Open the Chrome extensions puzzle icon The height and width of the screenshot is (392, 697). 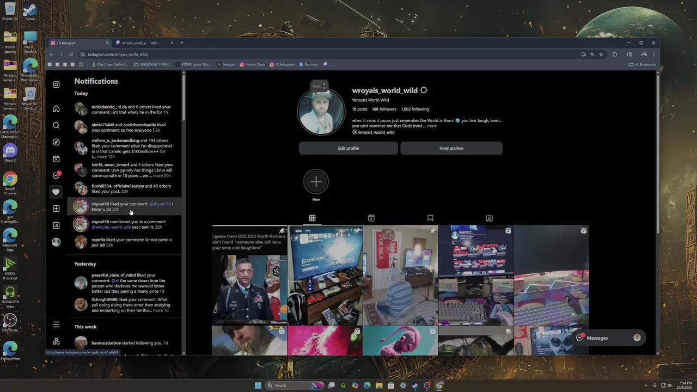[615, 54]
